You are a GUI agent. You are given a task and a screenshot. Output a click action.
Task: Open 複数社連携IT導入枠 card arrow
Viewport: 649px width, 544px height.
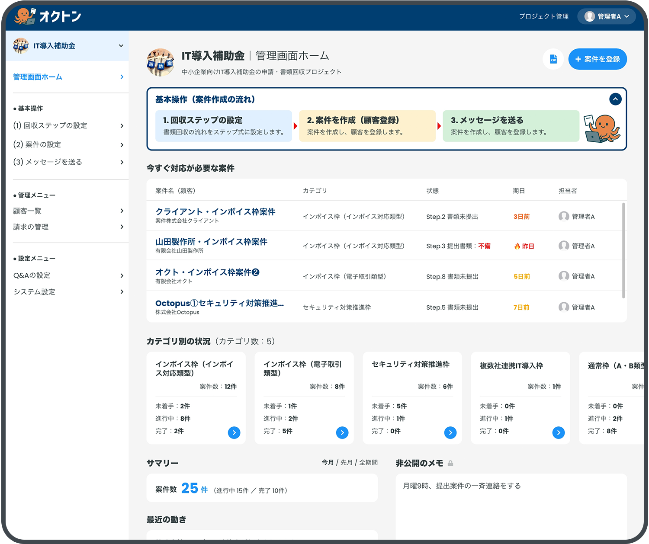[x=559, y=432]
